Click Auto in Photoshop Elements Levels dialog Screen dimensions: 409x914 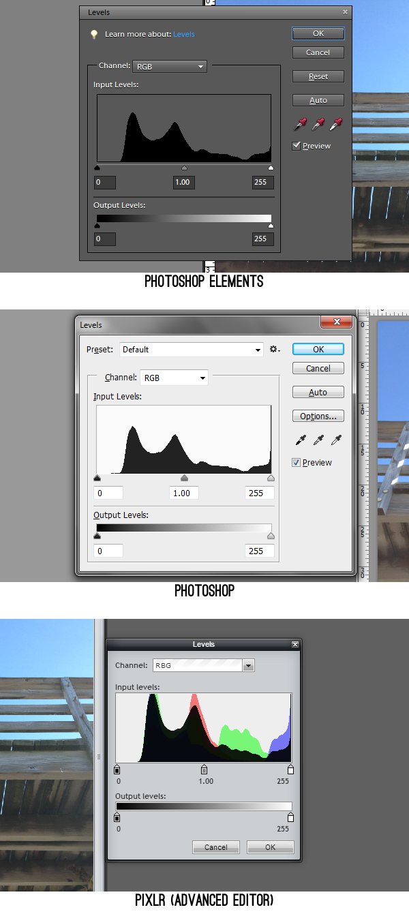pyautogui.click(x=318, y=100)
